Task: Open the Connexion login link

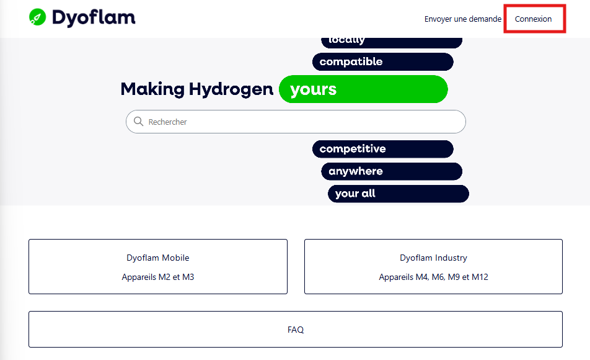Action: click(533, 19)
